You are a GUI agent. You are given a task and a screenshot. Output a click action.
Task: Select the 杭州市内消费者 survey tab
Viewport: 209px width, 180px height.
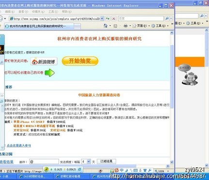(39, 26)
